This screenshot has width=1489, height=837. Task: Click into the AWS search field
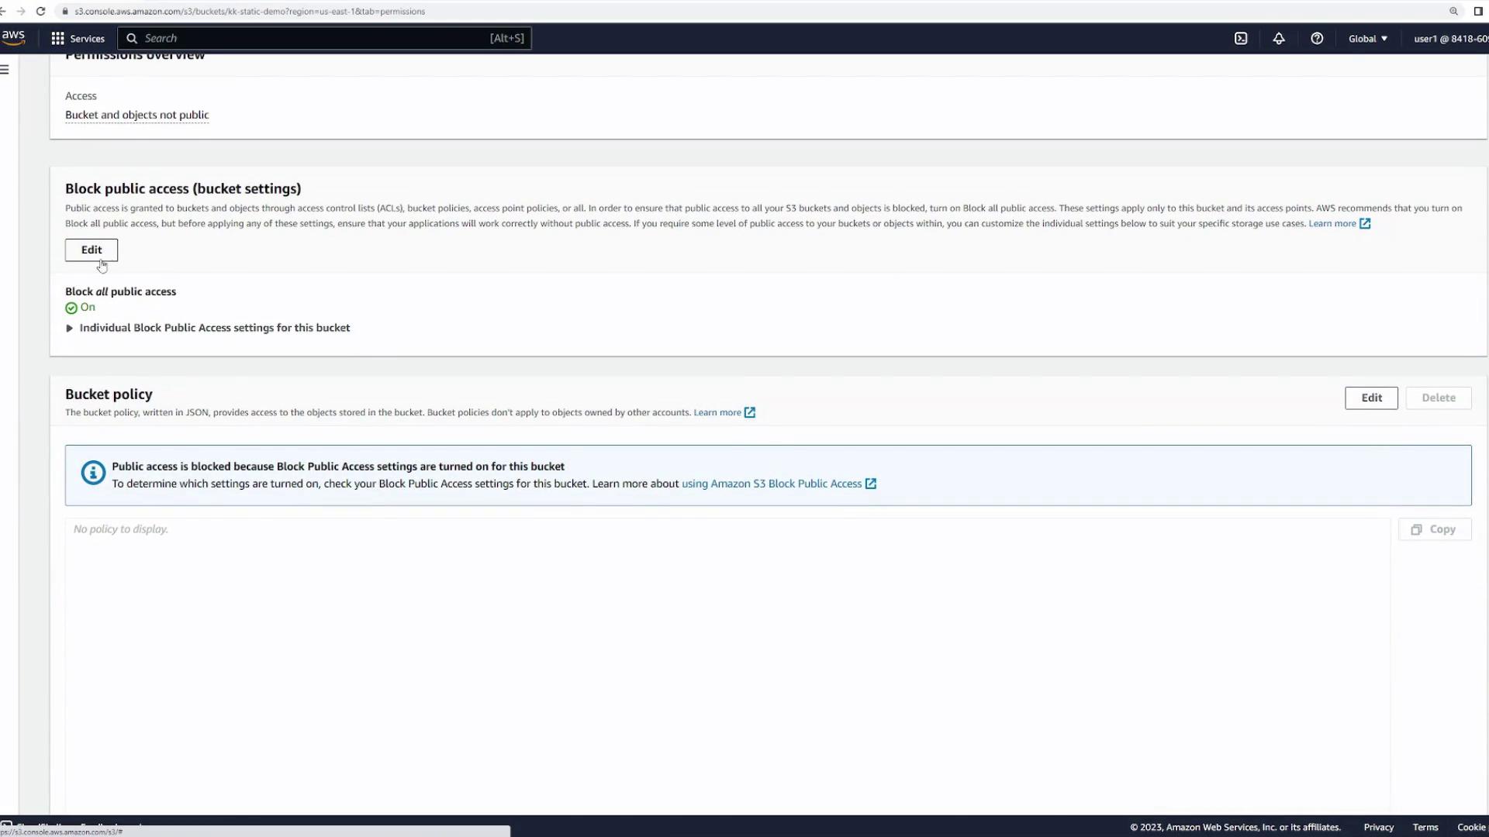(x=310, y=39)
